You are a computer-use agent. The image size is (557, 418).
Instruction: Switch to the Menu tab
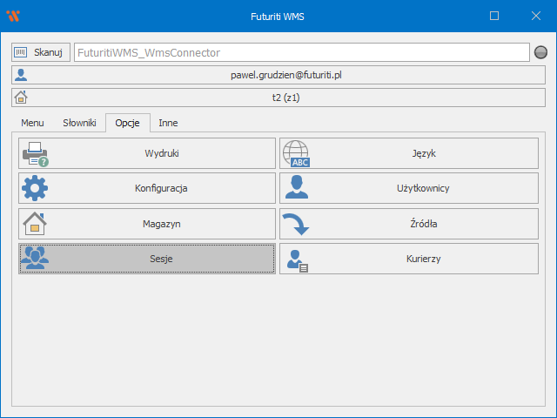pos(32,124)
